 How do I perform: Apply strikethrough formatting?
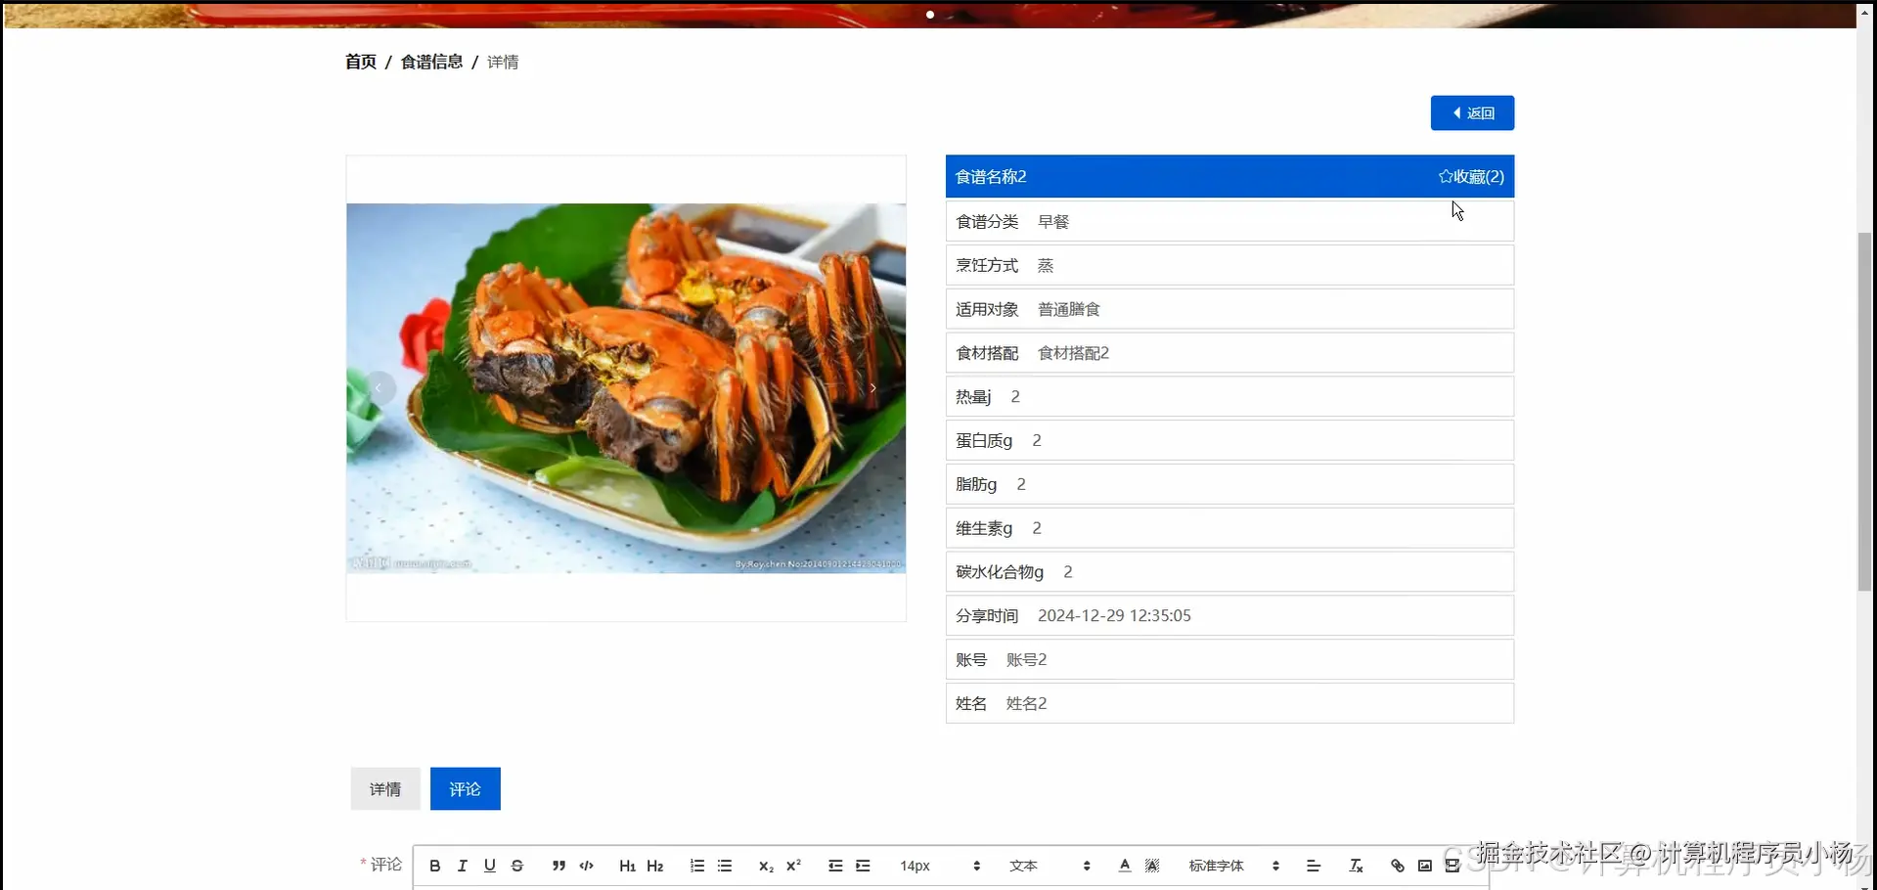[x=517, y=866]
